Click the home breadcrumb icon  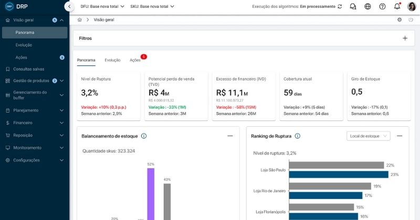tap(80, 20)
